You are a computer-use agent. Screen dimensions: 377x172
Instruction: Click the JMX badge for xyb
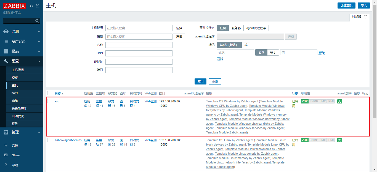tap(323, 101)
